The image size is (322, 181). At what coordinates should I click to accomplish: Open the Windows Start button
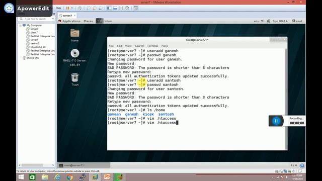21,177
